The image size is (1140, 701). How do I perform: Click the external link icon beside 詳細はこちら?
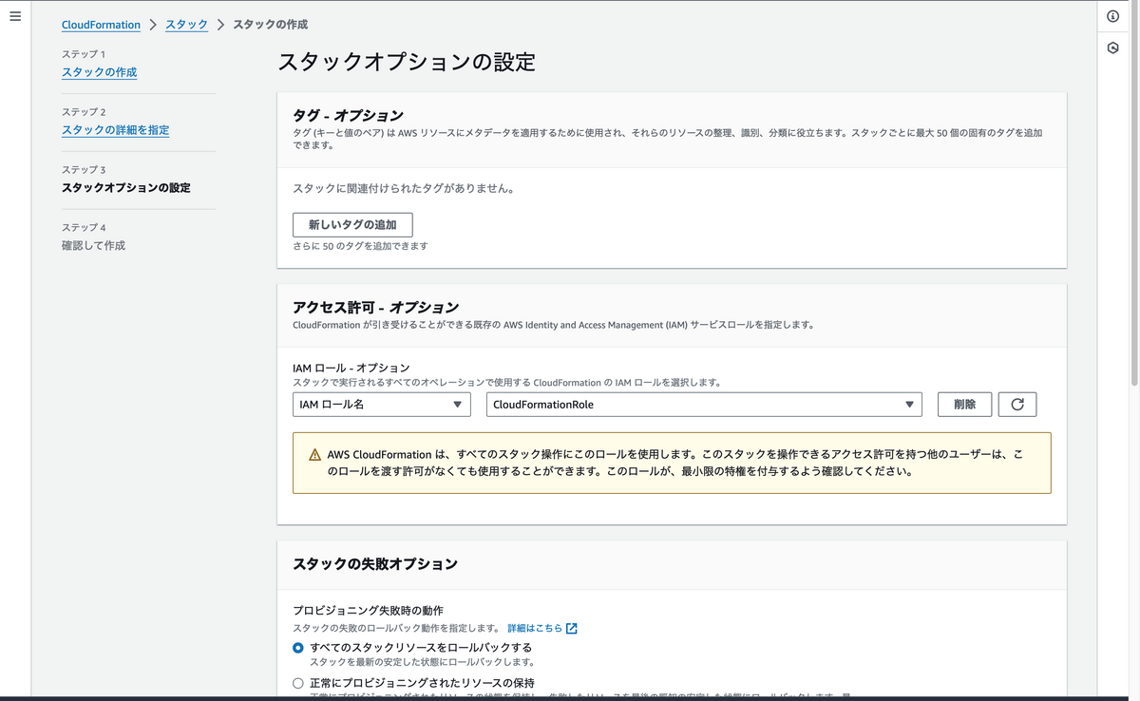coord(572,629)
